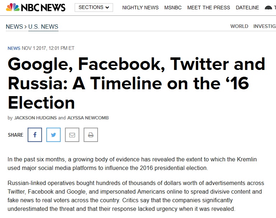Open Nightly News menu item

tap(140, 8)
